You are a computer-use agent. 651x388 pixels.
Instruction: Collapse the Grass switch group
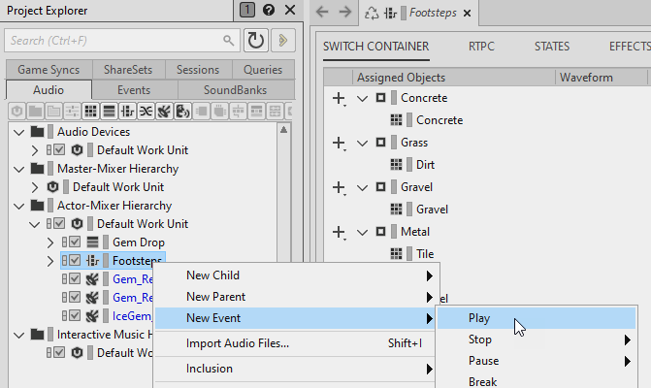tap(363, 143)
